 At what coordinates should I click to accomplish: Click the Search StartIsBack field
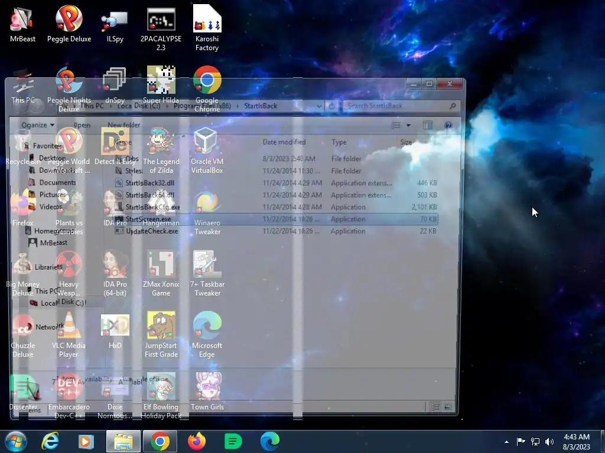pos(401,106)
